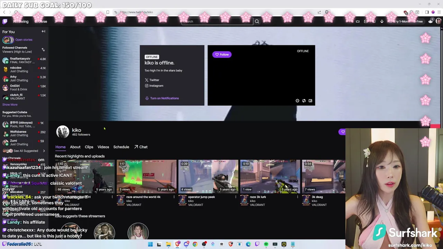Open File Explorer from the taskbar
Image resolution: width=443 pixels, height=249 pixels.
coord(168,245)
